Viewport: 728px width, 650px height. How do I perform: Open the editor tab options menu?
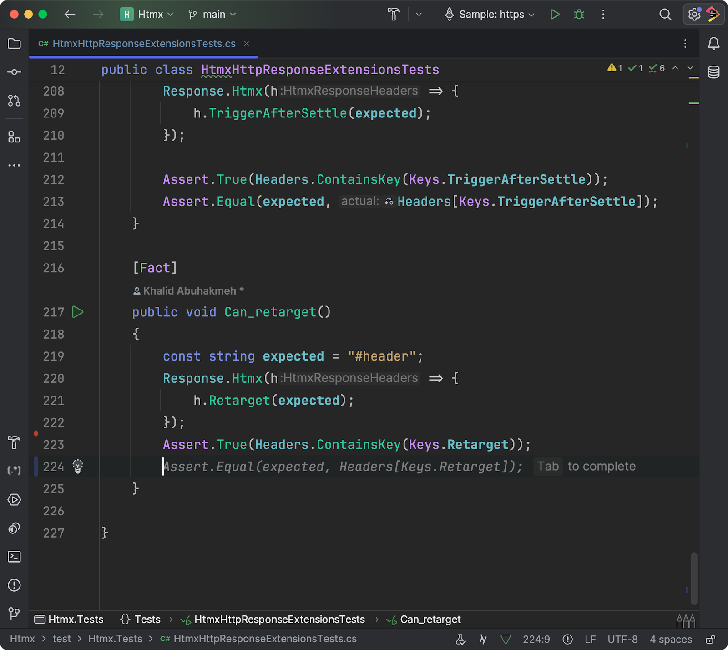[x=685, y=44]
